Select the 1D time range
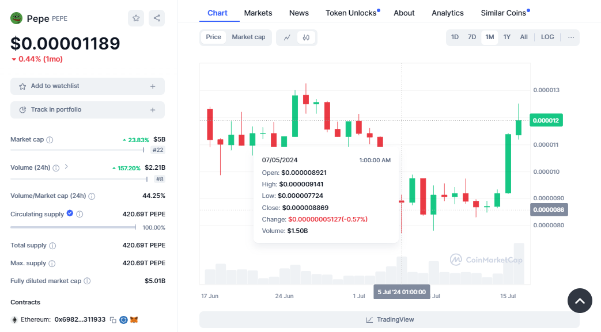This screenshot has height=332, width=601. 455,37
